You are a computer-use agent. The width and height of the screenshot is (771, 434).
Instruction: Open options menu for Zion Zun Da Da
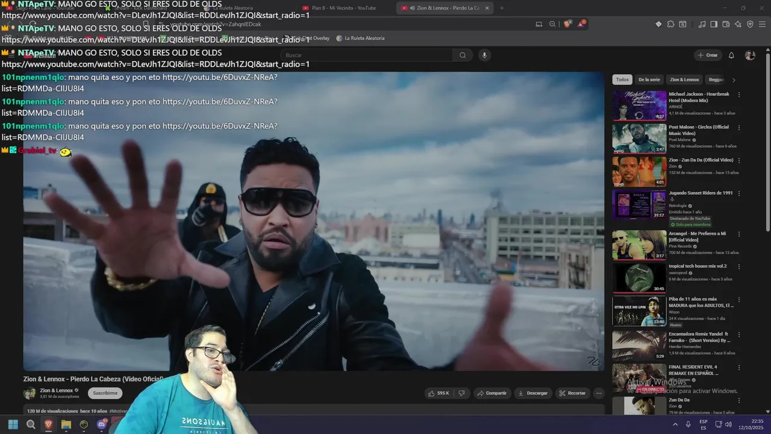coord(739,160)
